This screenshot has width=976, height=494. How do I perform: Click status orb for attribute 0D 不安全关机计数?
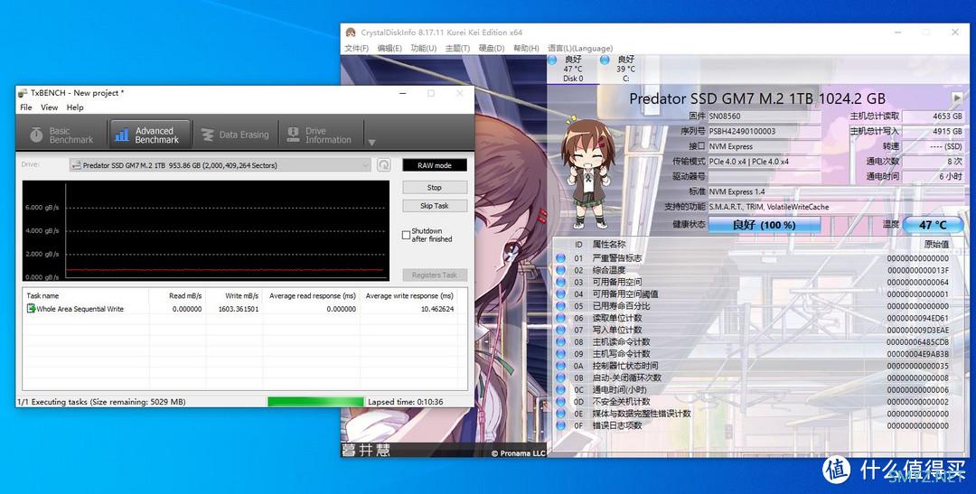(x=561, y=402)
